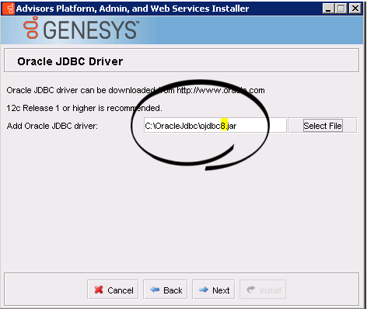367x309 pixels.
Task: Maximize the installer window
Action: [341, 9]
